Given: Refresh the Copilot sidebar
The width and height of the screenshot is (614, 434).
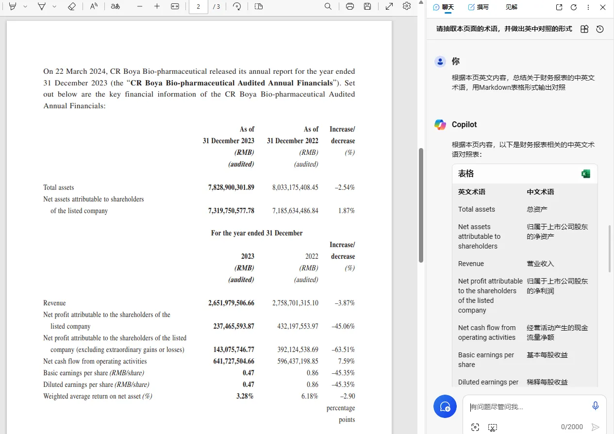Looking at the screenshot, I should [x=574, y=7].
